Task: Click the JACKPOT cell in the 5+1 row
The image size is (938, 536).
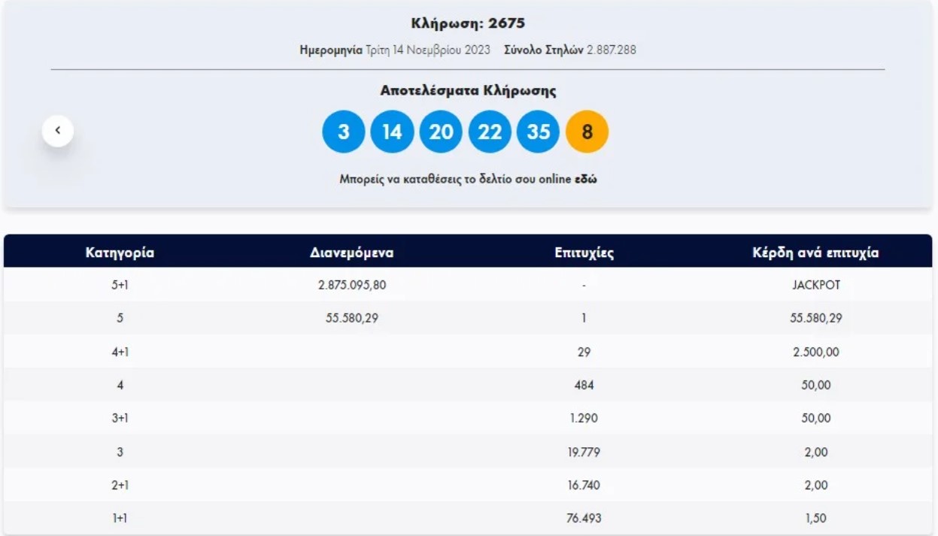Action: pos(815,285)
